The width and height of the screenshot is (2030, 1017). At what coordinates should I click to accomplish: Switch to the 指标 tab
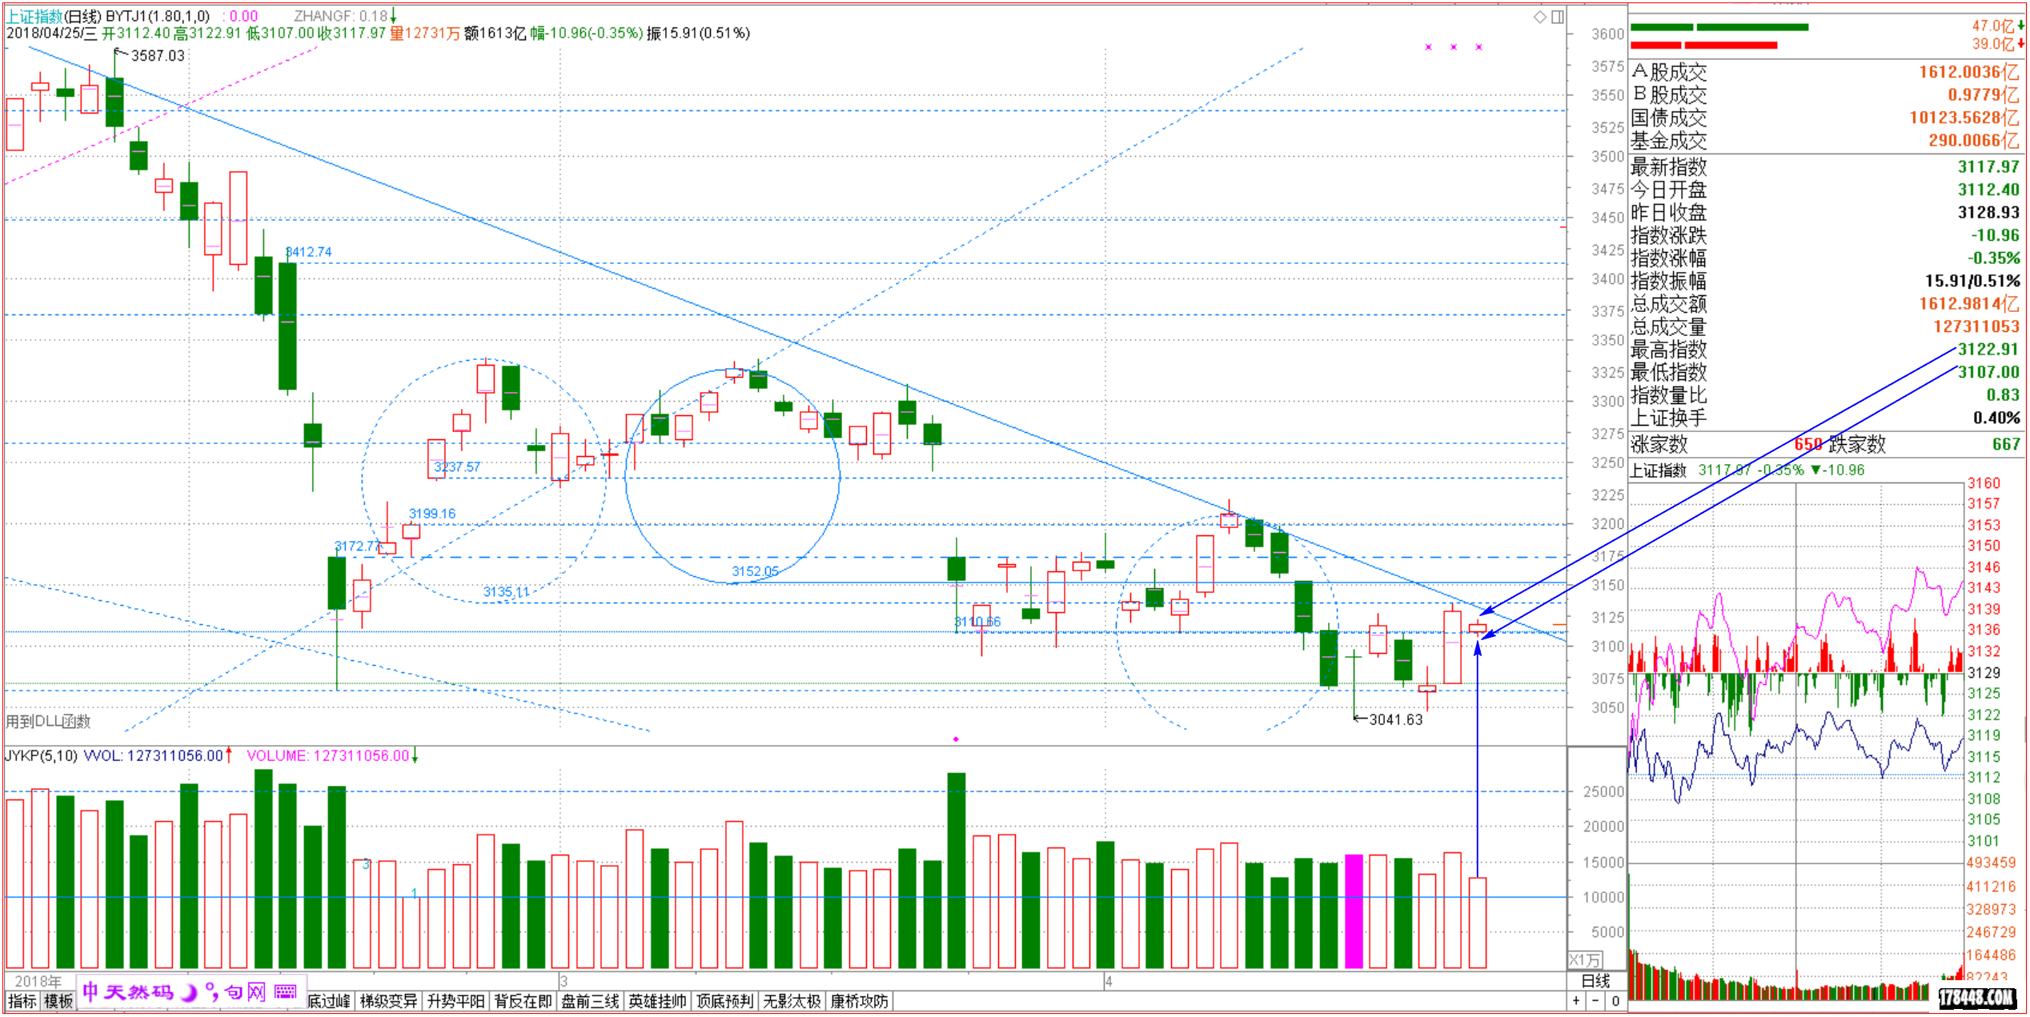(x=22, y=1001)
